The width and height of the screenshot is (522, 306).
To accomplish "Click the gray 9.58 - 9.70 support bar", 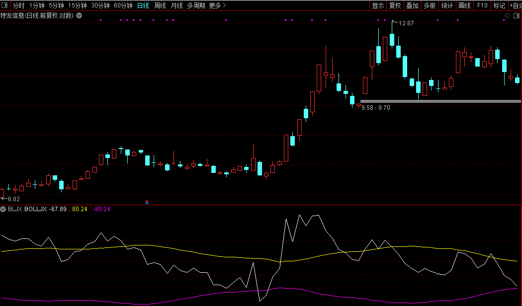I will [x=440, y=101].
